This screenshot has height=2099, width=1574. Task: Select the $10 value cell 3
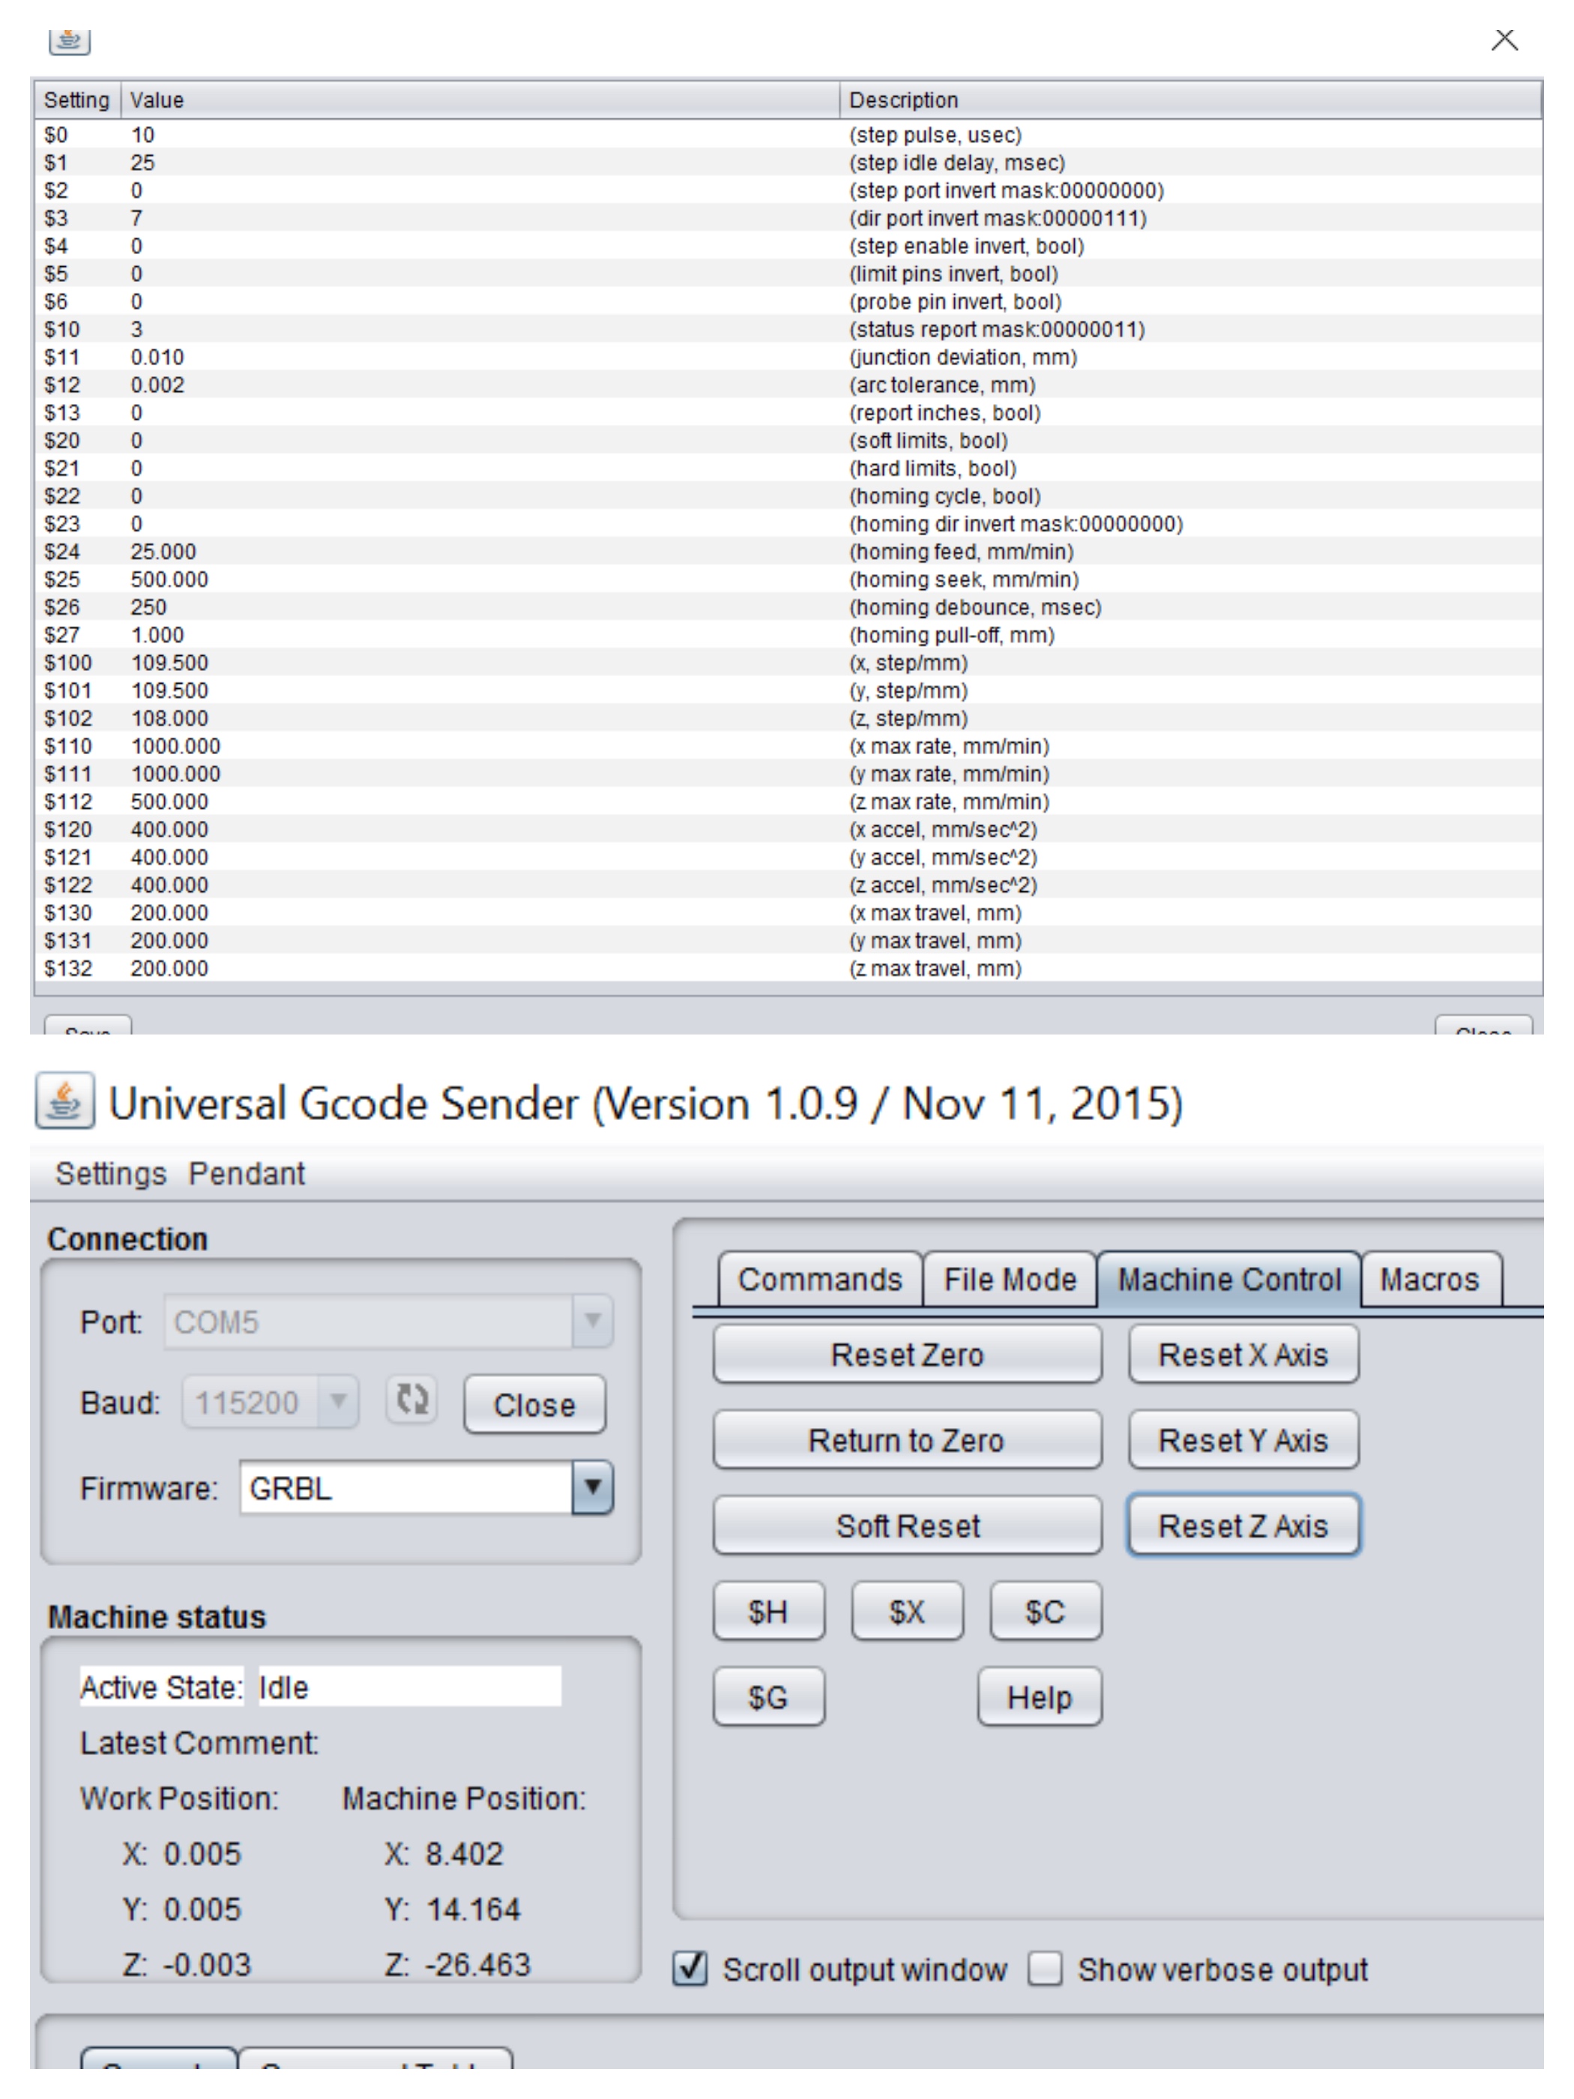click(x=136, y=329)
